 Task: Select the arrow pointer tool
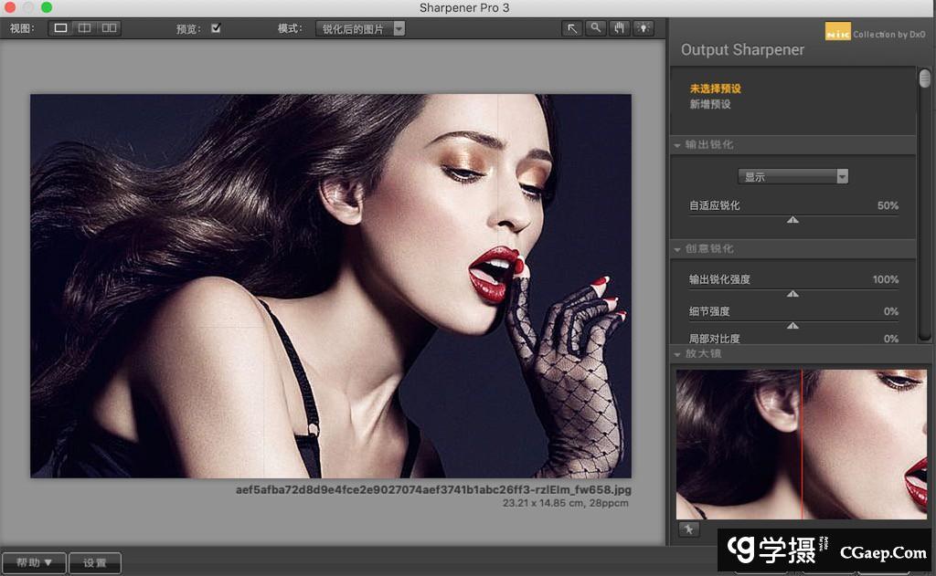coord(572,28)
